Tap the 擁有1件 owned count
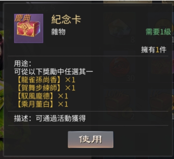Image resolution: width=174 pixels, height=159 pixels. click(154, 50)
